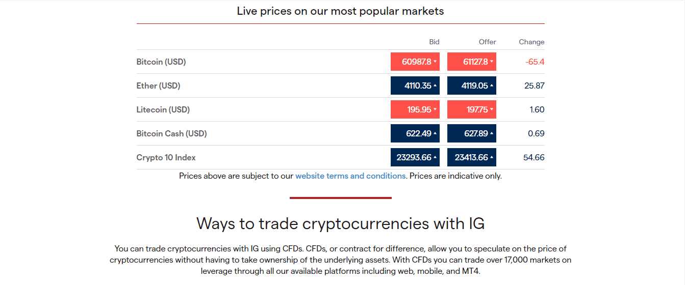Click the Litecoin bid price 195.95

pyautogui.click(x=415, y=109)
